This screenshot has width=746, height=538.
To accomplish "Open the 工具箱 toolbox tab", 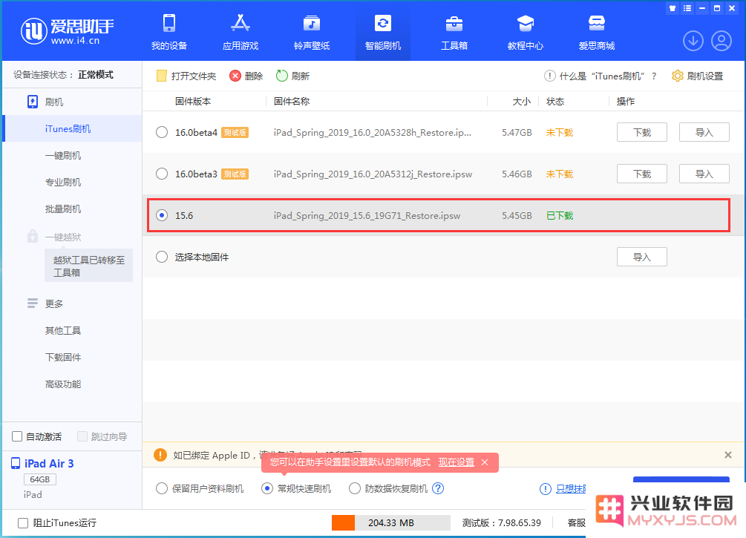I will click(x=454, y=31).
